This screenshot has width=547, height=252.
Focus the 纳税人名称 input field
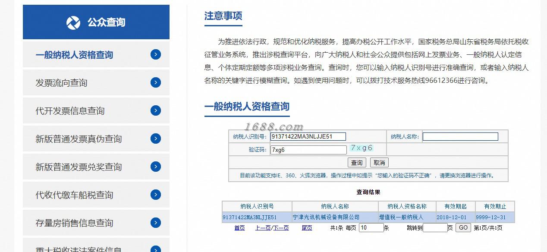(460, 137)
